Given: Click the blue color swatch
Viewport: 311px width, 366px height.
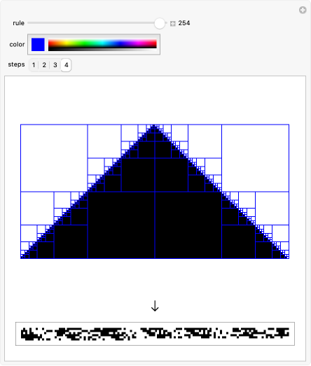Looking at the screenshot, I should pyautogui.click(x=38, y=44).
